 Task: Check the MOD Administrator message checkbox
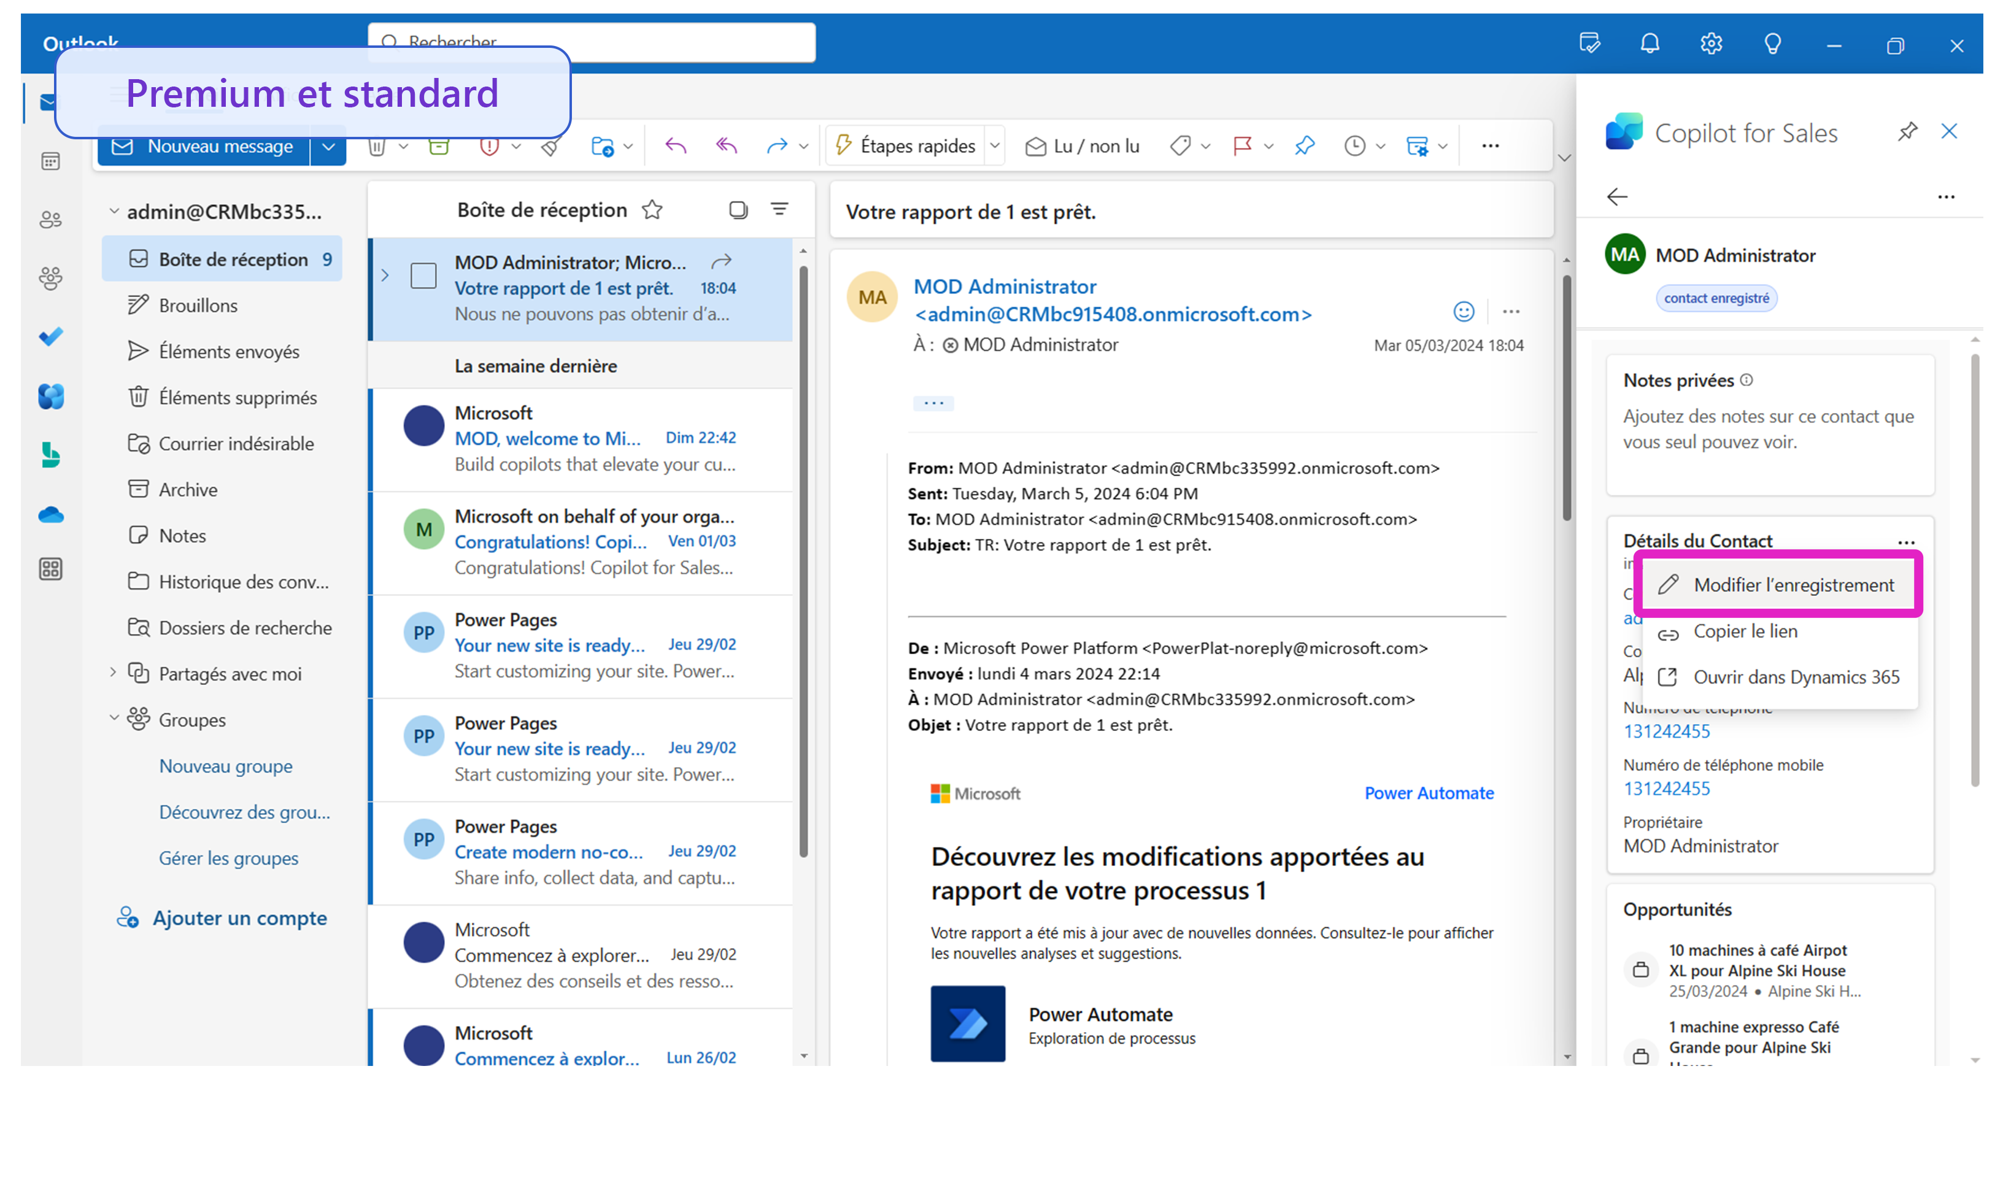[x=423, y=276]
